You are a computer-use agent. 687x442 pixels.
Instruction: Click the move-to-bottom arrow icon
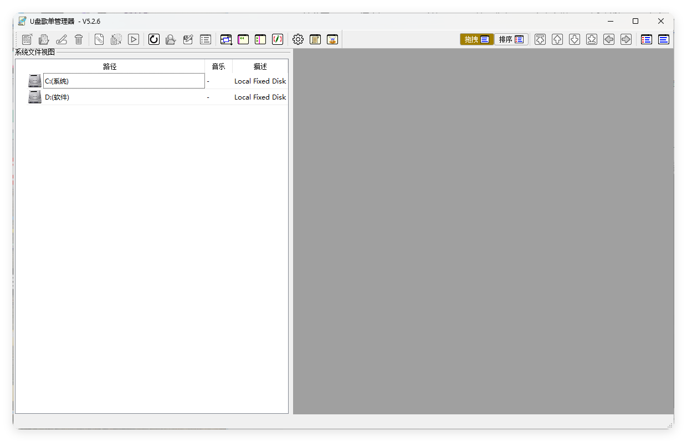coord(592,39)
